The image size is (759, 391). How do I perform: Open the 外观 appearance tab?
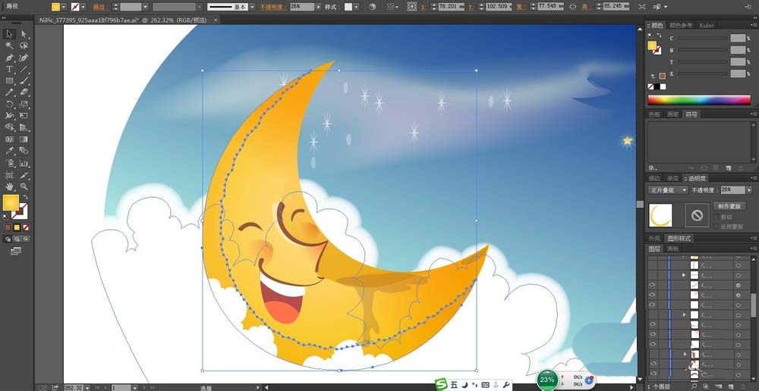point(654,238)
